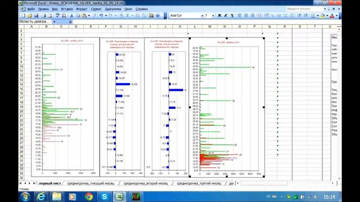Open the font size dropdown showing 7
Image resolution: width=360 pixels, height=202 pixels.
pyautogui.click(x=213, y=16)
